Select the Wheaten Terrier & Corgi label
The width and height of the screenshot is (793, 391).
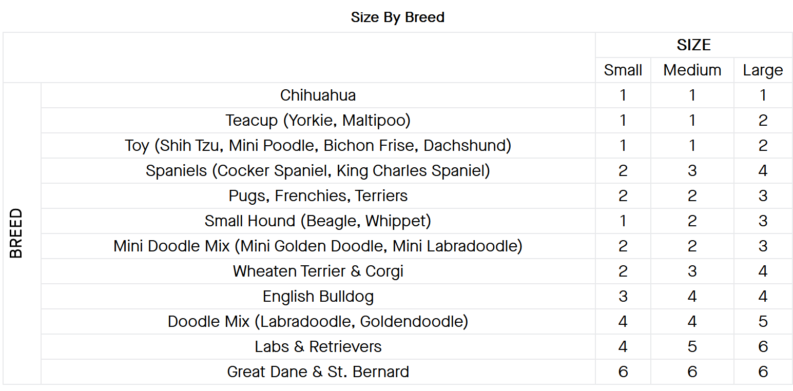318,271
